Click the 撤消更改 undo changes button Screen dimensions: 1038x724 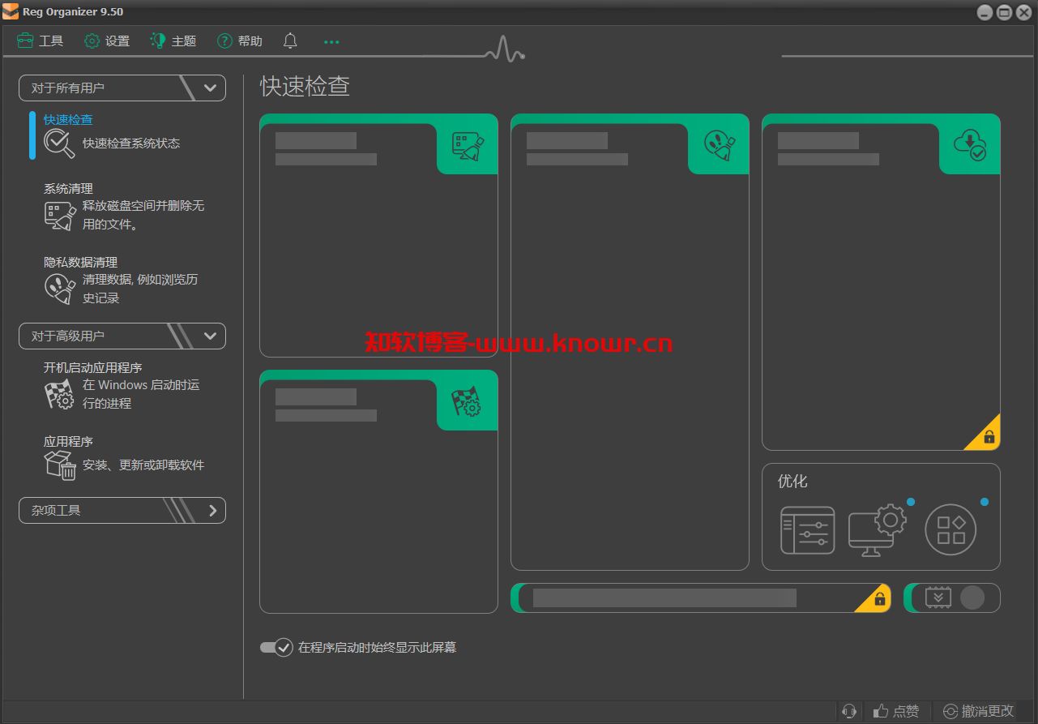pos(977,711)
